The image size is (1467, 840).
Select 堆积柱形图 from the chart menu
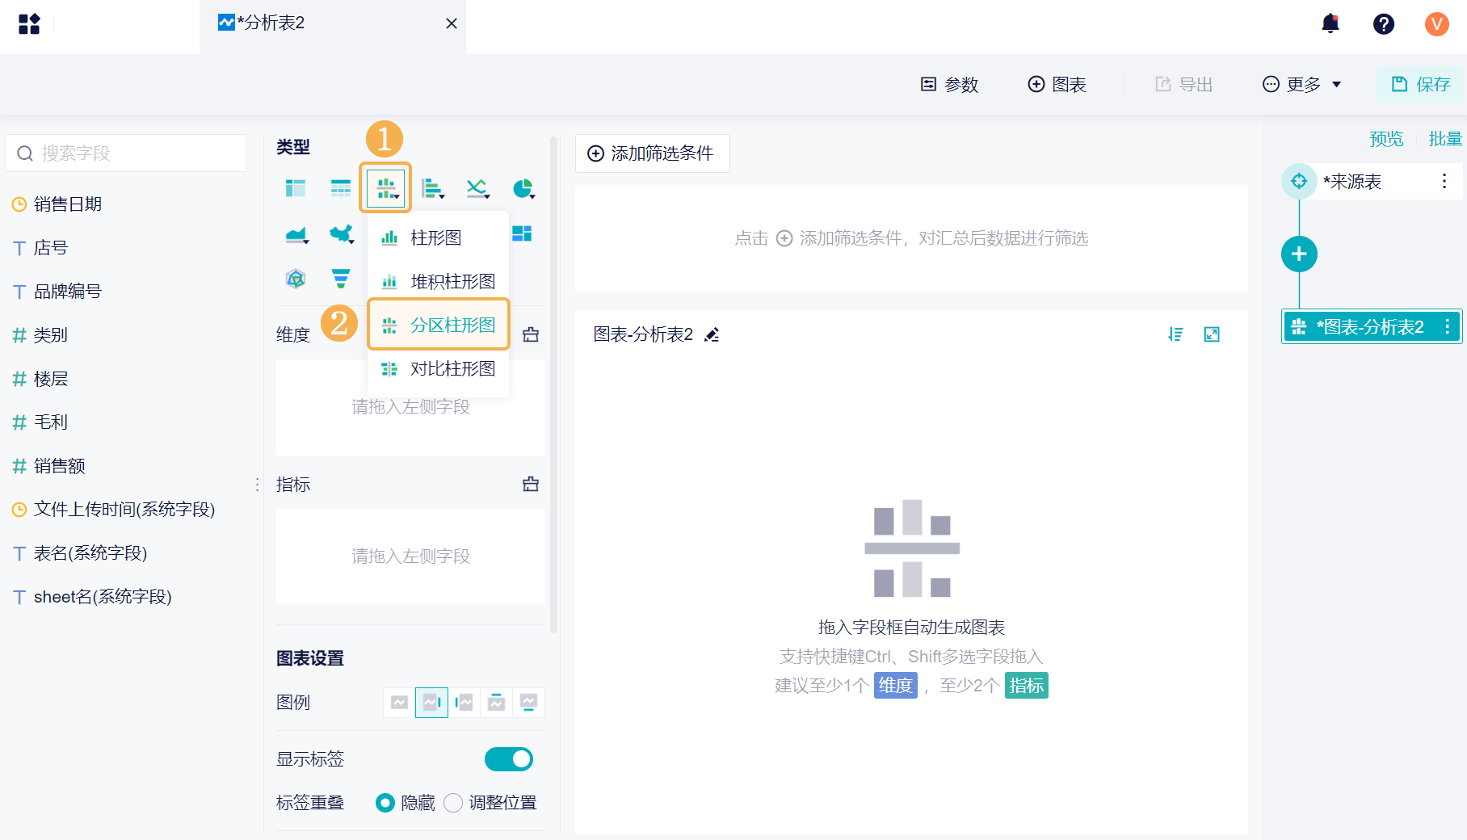438,281
